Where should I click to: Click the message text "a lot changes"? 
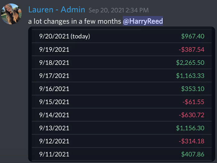click(45, 21)
